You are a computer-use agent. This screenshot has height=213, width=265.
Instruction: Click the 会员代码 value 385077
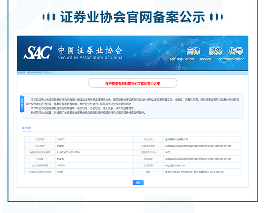(x=61, y=140)
